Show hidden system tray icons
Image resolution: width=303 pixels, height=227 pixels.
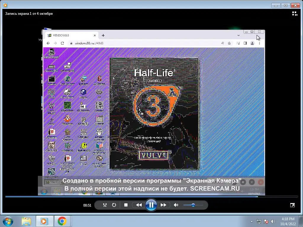pos(252,221)
